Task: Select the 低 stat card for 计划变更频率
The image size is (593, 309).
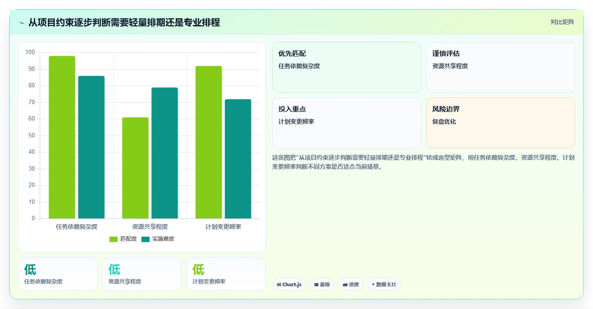Action: [226, 274]
